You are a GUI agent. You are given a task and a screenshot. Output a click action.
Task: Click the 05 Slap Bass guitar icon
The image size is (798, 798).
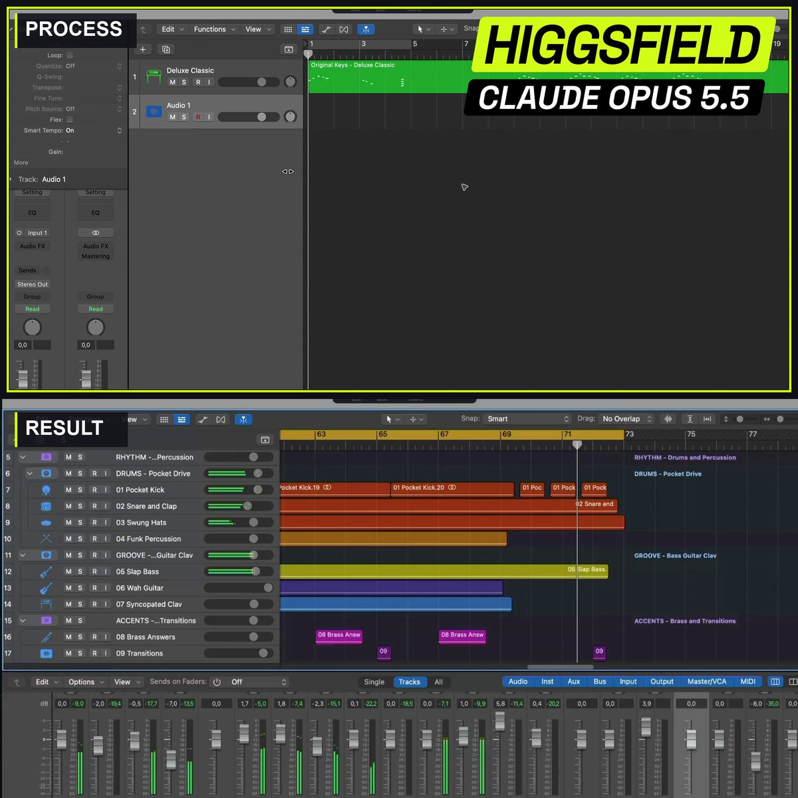tap(46, 571)
